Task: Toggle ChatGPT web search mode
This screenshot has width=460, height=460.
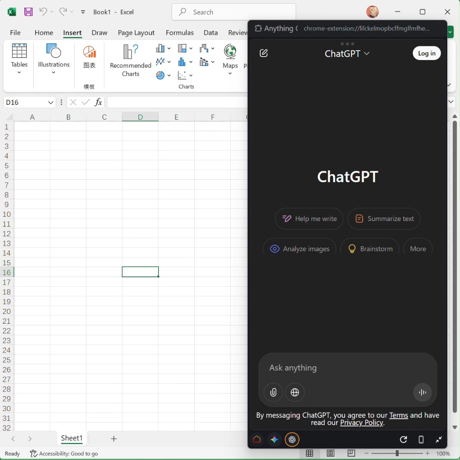Action: pyautogui.click(x=295, y=392)
